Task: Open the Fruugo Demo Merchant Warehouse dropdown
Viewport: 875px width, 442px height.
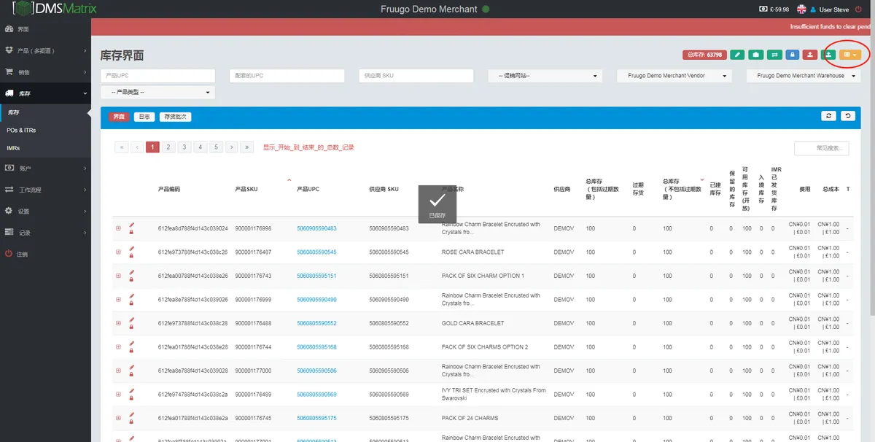Action: click(x=804, y=76)
